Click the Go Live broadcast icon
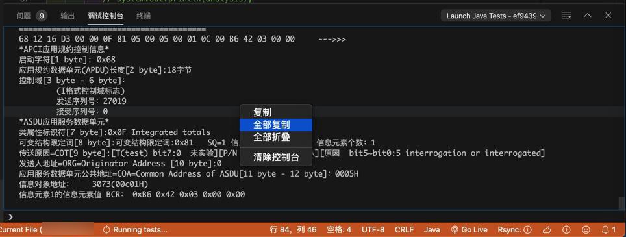This screenshot has width=626, height=237. [x=455, y=230]
